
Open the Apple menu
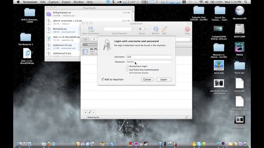[x=18, y=2]
